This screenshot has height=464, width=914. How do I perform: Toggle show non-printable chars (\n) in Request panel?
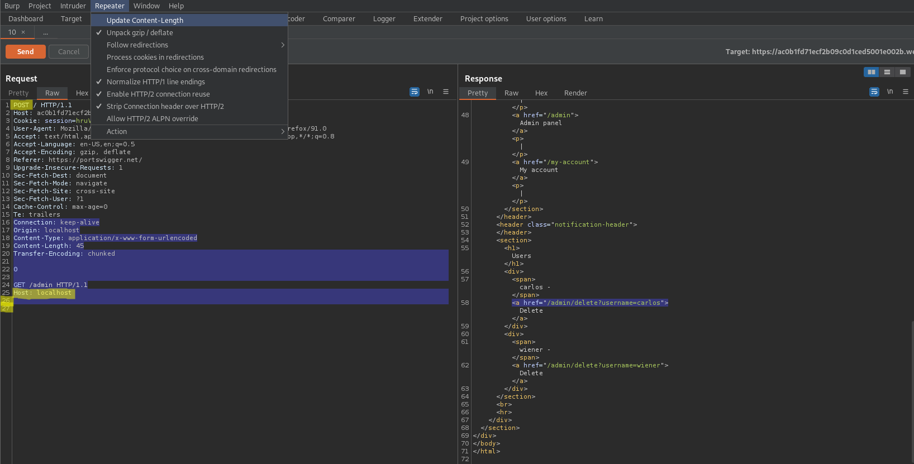coord(430,92)
